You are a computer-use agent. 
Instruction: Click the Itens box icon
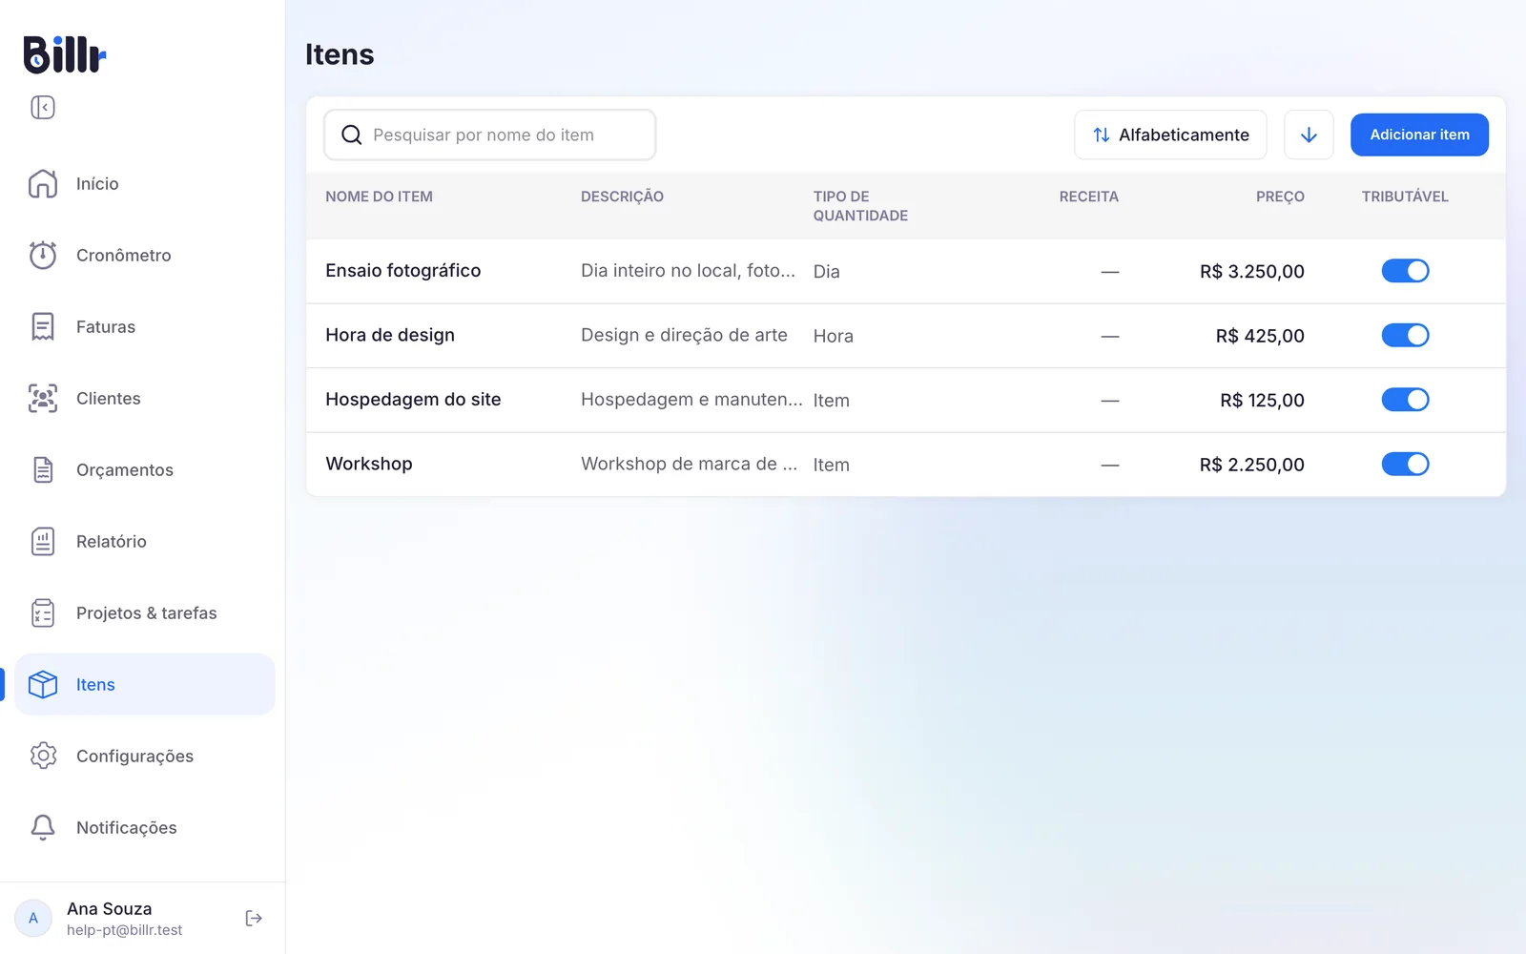coord(43,684)
